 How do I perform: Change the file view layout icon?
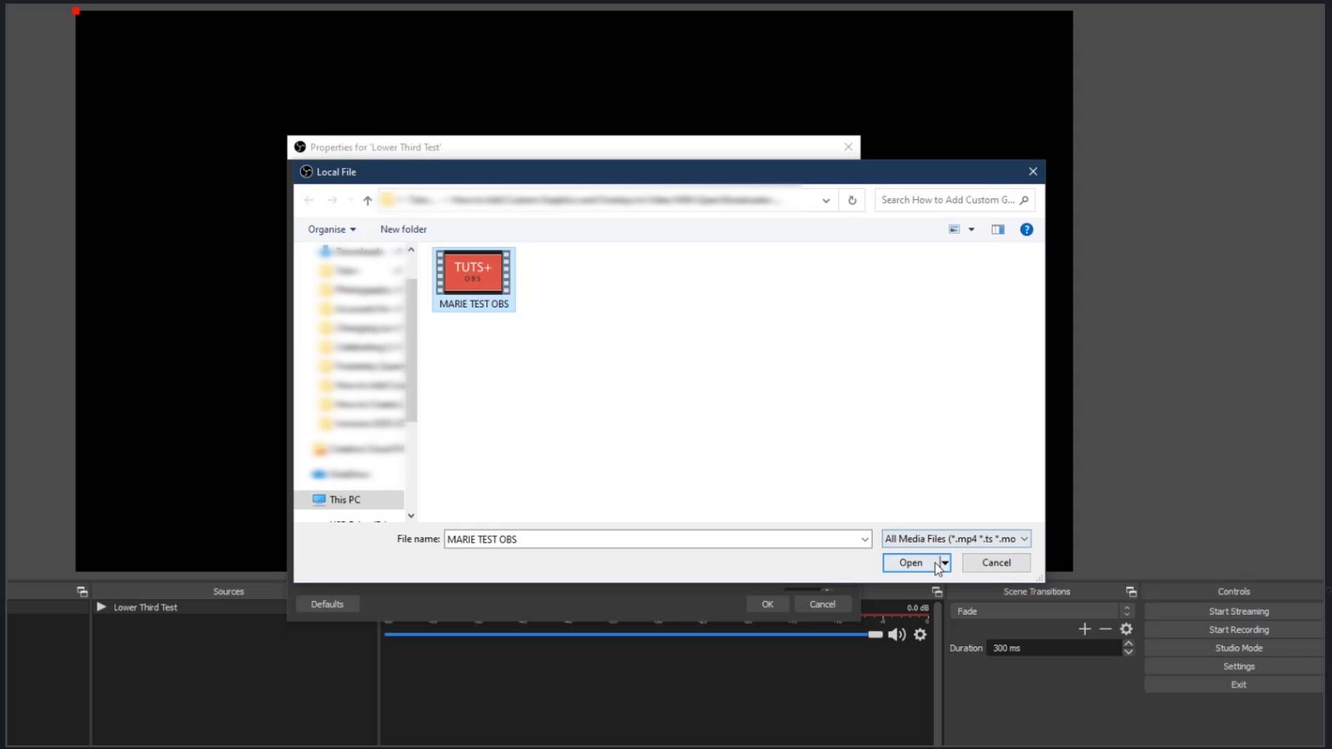(955, 230)
